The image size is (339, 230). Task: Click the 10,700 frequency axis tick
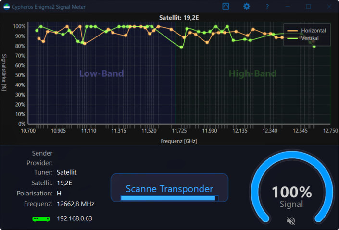pos(28,131)
